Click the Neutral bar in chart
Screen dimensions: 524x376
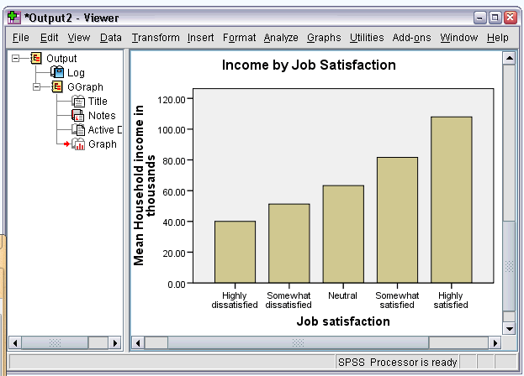pos(343,234)
